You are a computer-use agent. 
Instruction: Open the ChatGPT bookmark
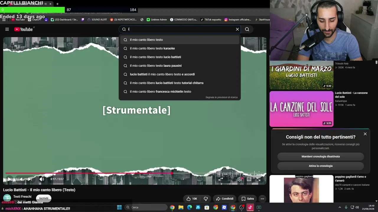tap(35, 20)
